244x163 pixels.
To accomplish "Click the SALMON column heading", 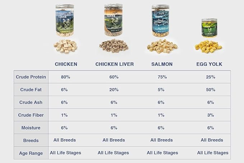I will [x=162, y=64].
